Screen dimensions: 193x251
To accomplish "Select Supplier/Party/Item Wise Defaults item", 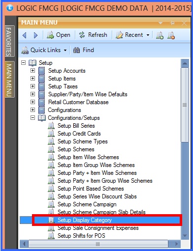I will [x=88, y=94].
